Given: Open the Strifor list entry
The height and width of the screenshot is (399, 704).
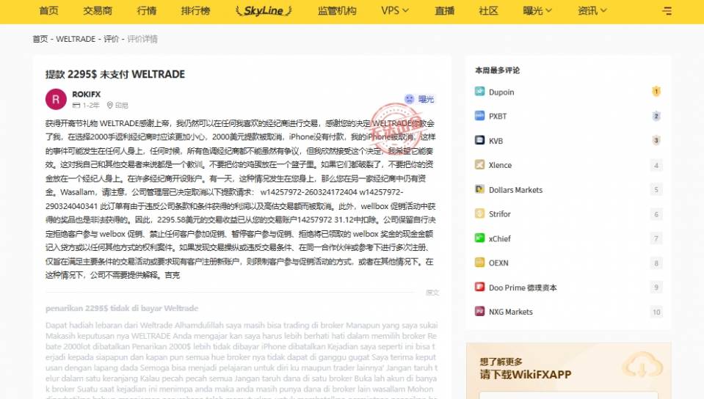Looking at the screenshot, I should 500,214.
